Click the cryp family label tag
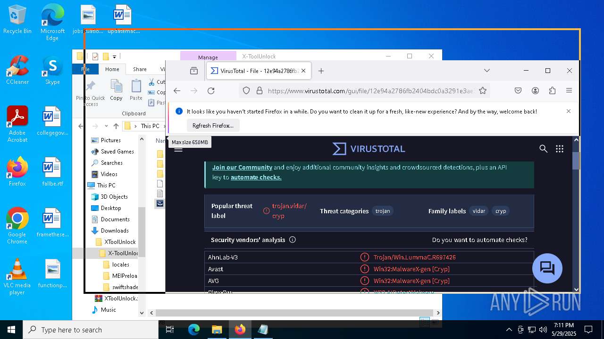 pos(501,211)
